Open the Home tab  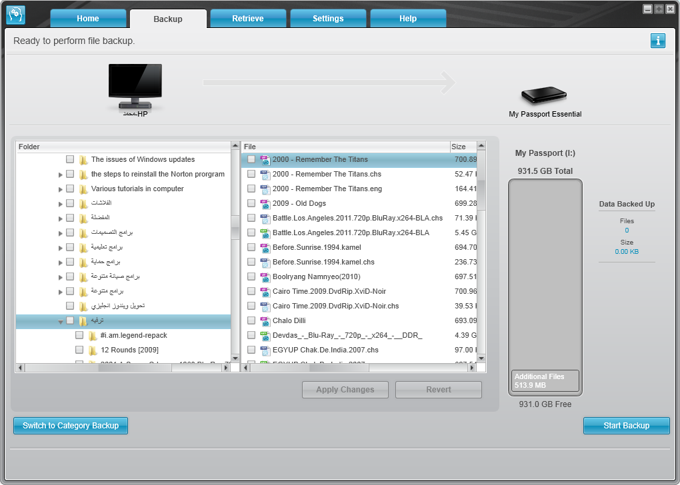coord(88,19)
